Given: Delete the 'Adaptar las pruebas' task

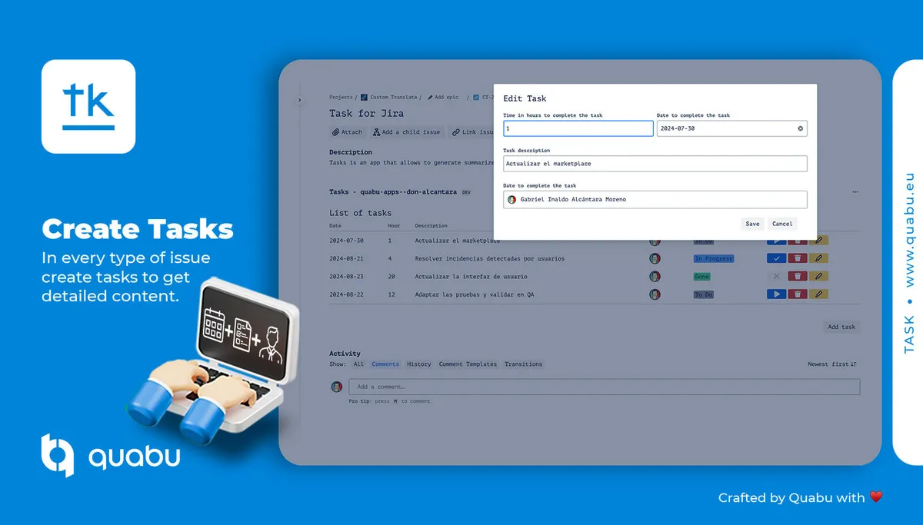Looking at the screenshot, I should click(798, 294).
